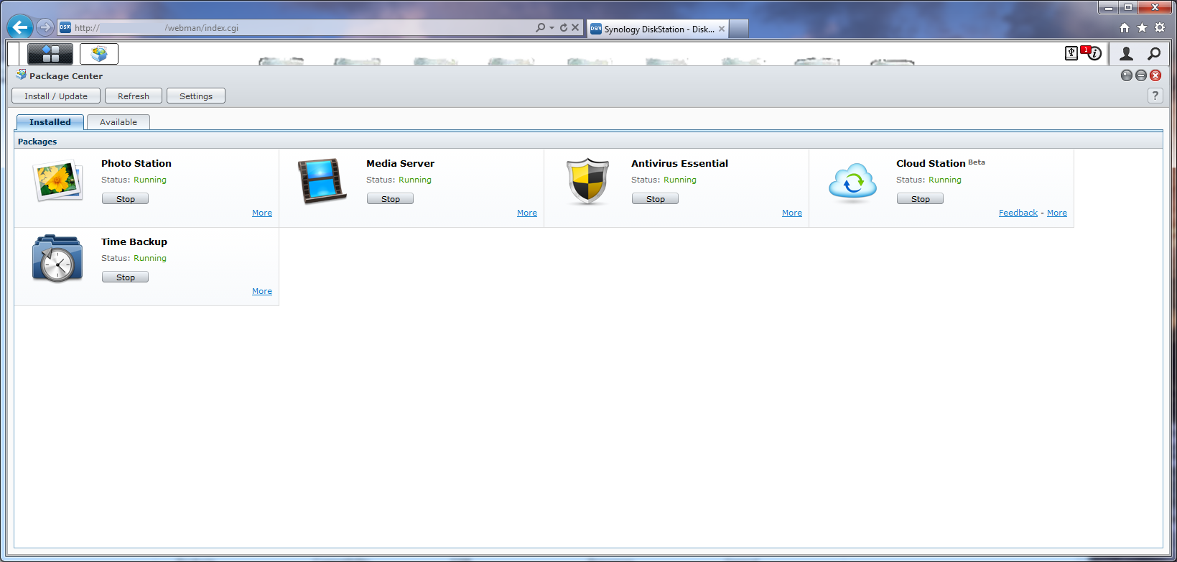Click the Photo Station title text
The width and height of the screenshot is (1177, 562).
(x=136, y=163)
